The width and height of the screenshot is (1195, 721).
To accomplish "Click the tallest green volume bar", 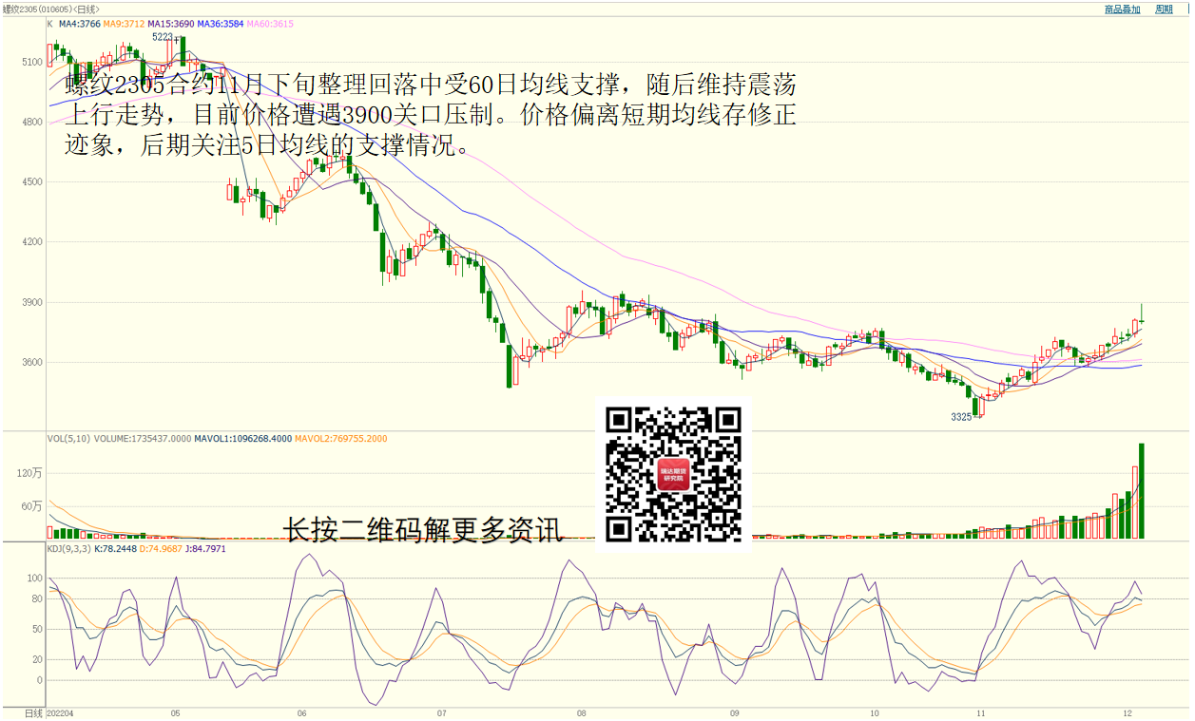I will click(x=1140, y=490).
